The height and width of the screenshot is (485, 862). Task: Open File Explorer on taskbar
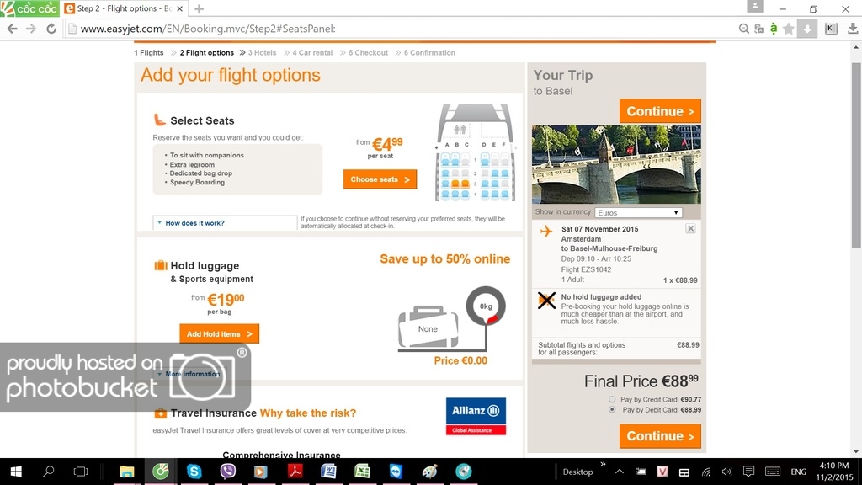pyautogui.click(x=127, y=472)
